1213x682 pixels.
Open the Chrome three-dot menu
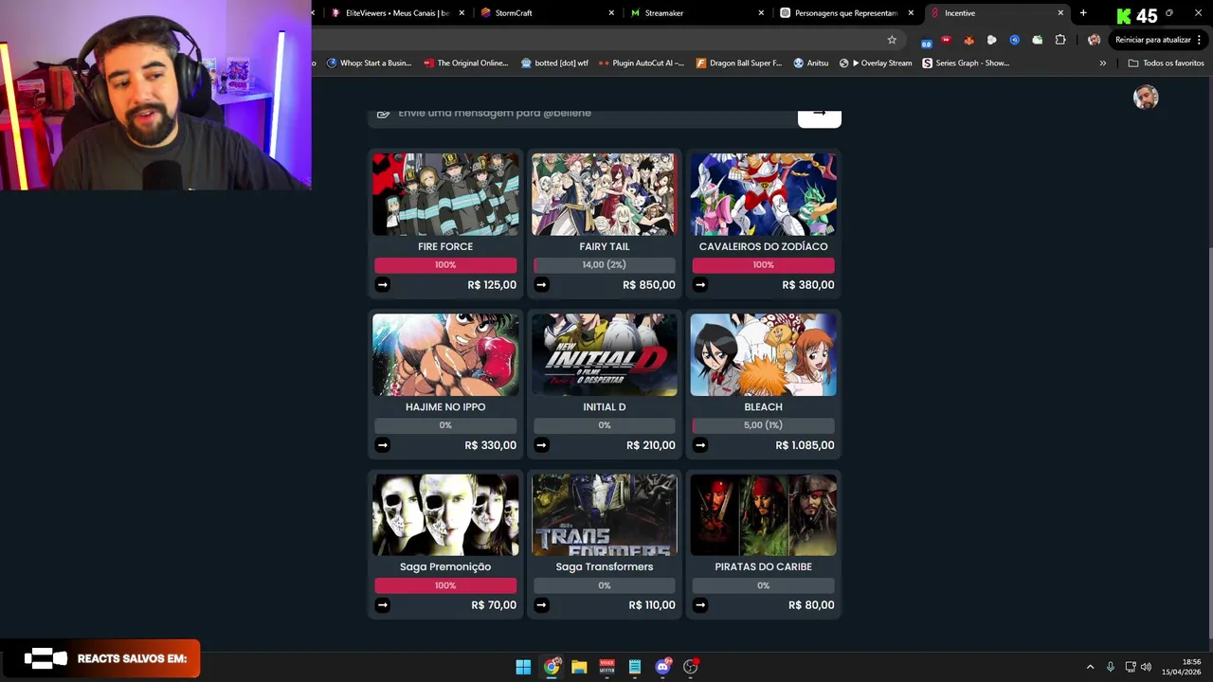pyautogui.click(x=1200, y=40)
